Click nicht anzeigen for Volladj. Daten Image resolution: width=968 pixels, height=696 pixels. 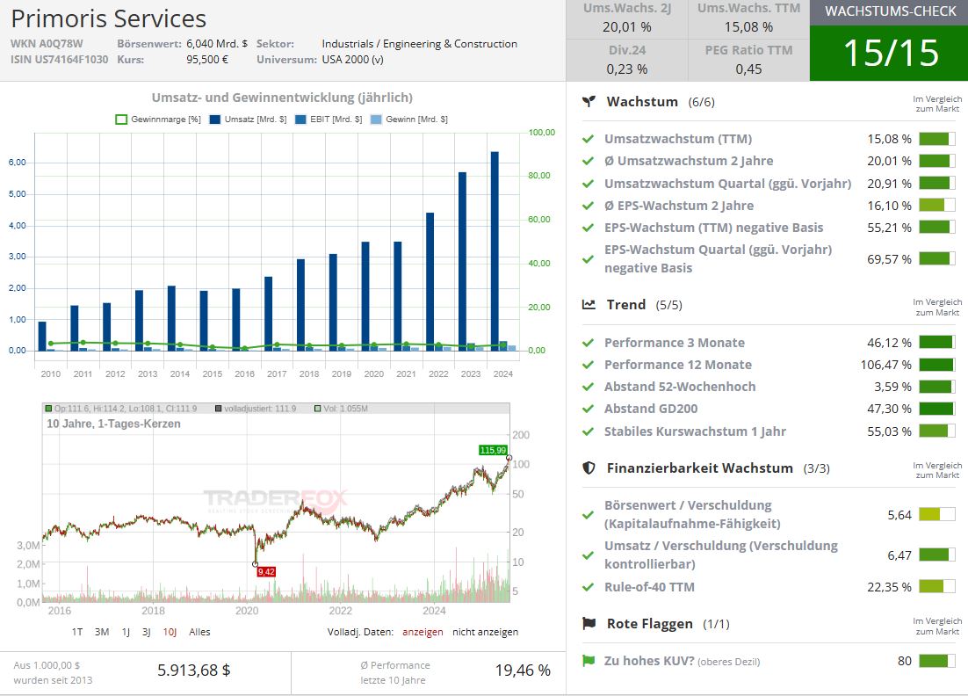coord(485,633)
